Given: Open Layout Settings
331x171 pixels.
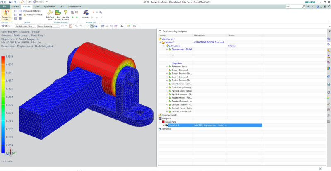Looking at the screenshot, I should [32, 11].
